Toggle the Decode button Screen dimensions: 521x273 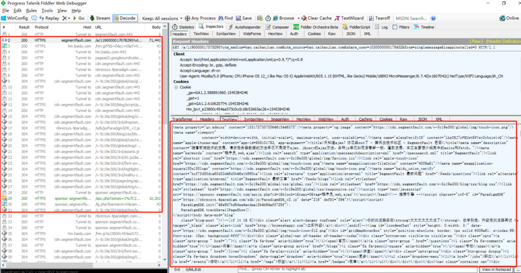(124, 18)
